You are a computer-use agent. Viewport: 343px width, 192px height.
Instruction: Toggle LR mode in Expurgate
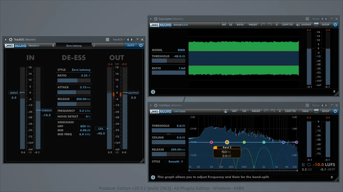[231, 25]
